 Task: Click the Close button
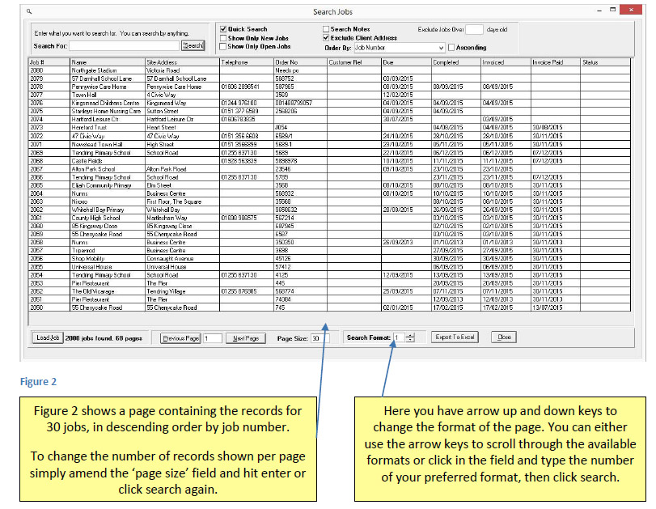click(504, 337)
